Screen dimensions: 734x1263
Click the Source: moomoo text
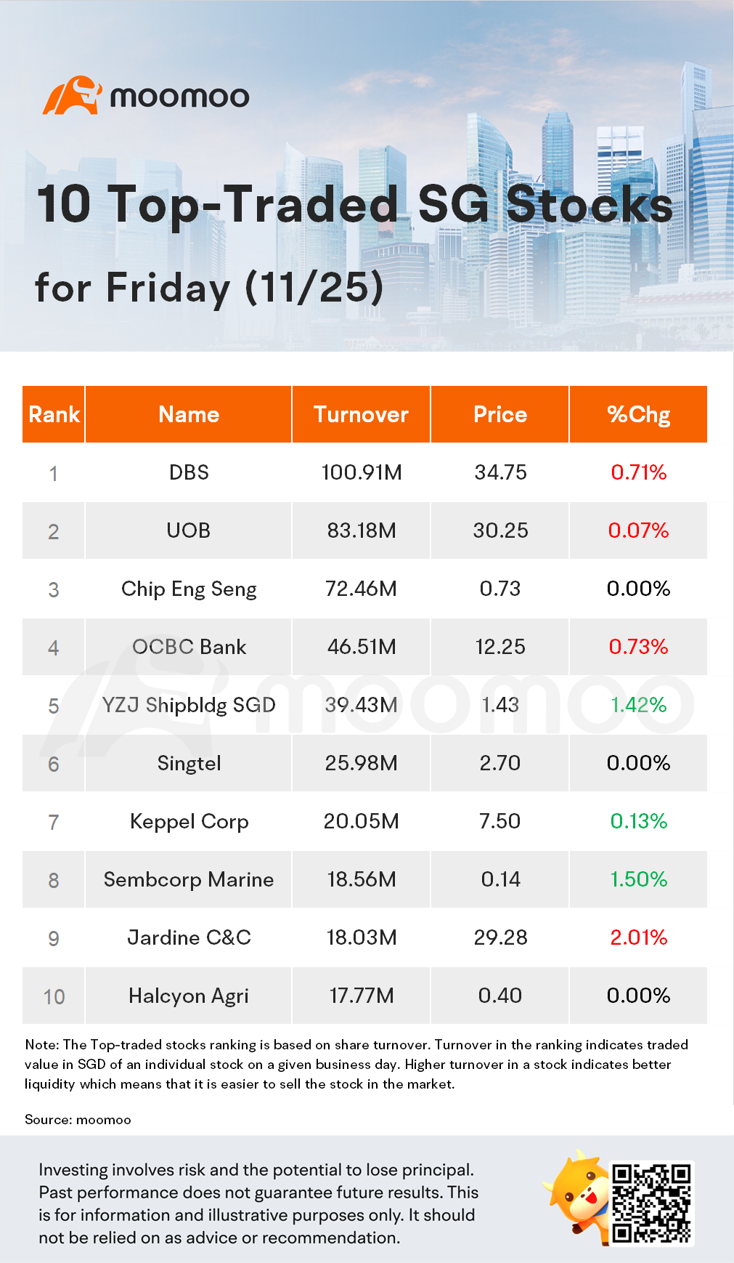tap(78, 1119)
